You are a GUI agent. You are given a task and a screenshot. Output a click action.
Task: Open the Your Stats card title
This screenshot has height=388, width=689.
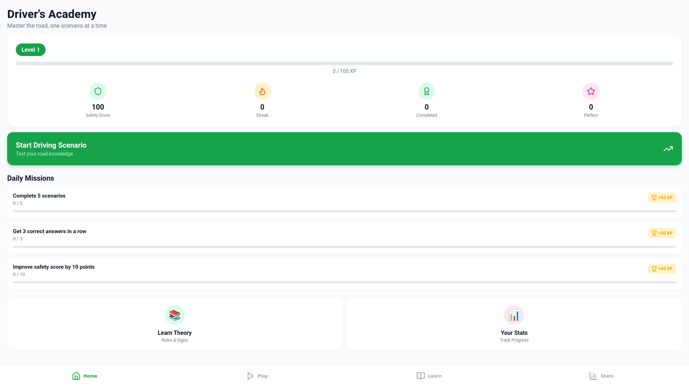pyautogui.click(x=514, y=333)
